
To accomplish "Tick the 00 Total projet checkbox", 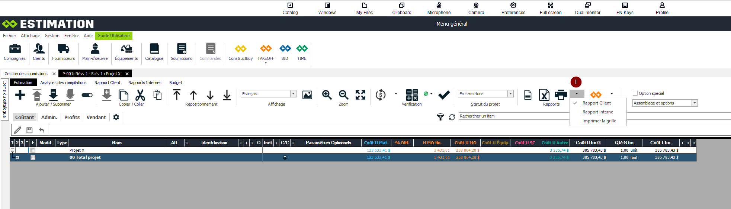I will (33, 157).
